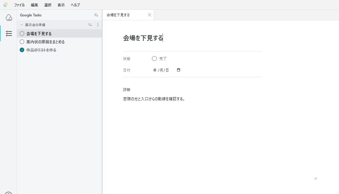Click the app logo in the menu bar
The width and height of the screenshot is (339, 194).
(5, 5)
